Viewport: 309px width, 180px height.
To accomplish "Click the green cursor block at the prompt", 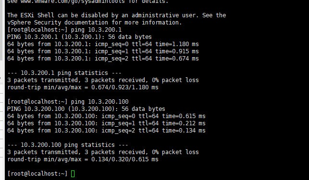I will (x=73, y=174).
